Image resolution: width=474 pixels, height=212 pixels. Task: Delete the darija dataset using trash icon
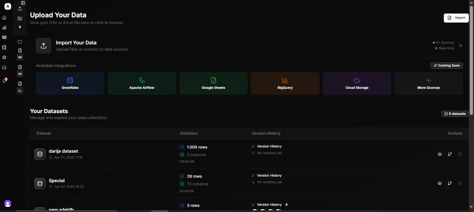tap(460, 154)
